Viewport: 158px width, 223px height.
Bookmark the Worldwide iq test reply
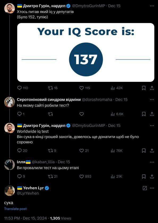144,151
